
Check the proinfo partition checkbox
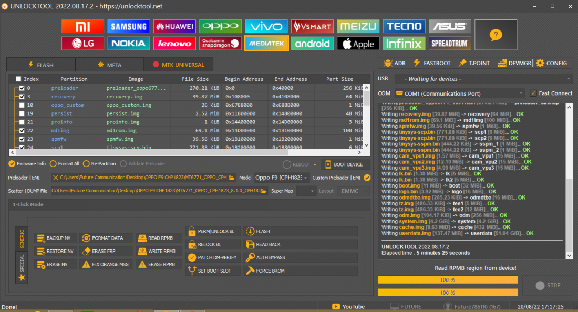(x=22, y=122)
